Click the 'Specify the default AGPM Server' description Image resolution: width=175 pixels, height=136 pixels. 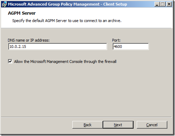pos(67,21)
